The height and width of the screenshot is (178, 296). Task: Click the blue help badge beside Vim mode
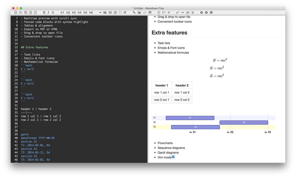click(x=173, y=157)
